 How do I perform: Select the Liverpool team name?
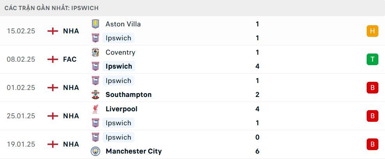[x=122, y=109]
